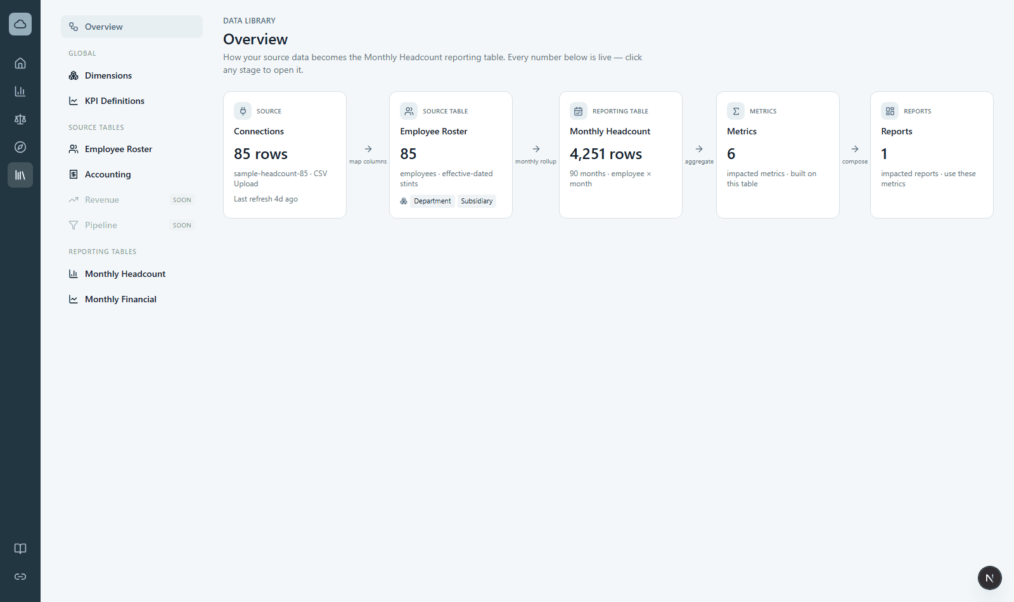Screen dimensions: 1014x602
Task: Select the library books rail icon
Action: click(20, 175)
